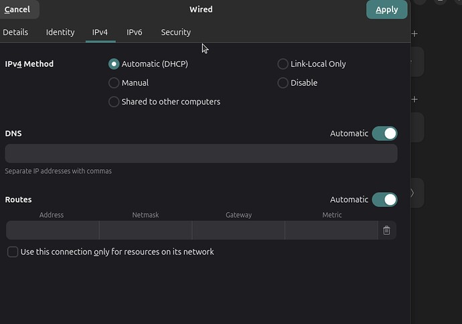The height and width of the screenshot is (324, 462).
Task: Click the route Address field
Action: (x=52, y=230)
